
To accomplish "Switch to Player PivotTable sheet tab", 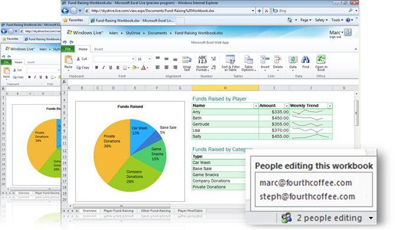I will (x=190, y=211).
